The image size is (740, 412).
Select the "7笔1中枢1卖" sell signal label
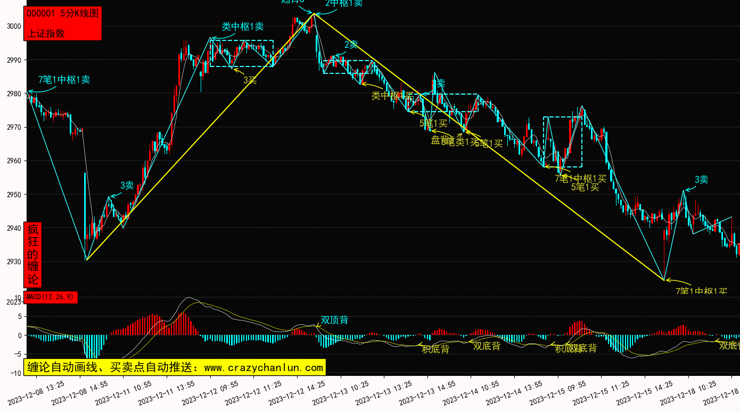tap(64, 80)
